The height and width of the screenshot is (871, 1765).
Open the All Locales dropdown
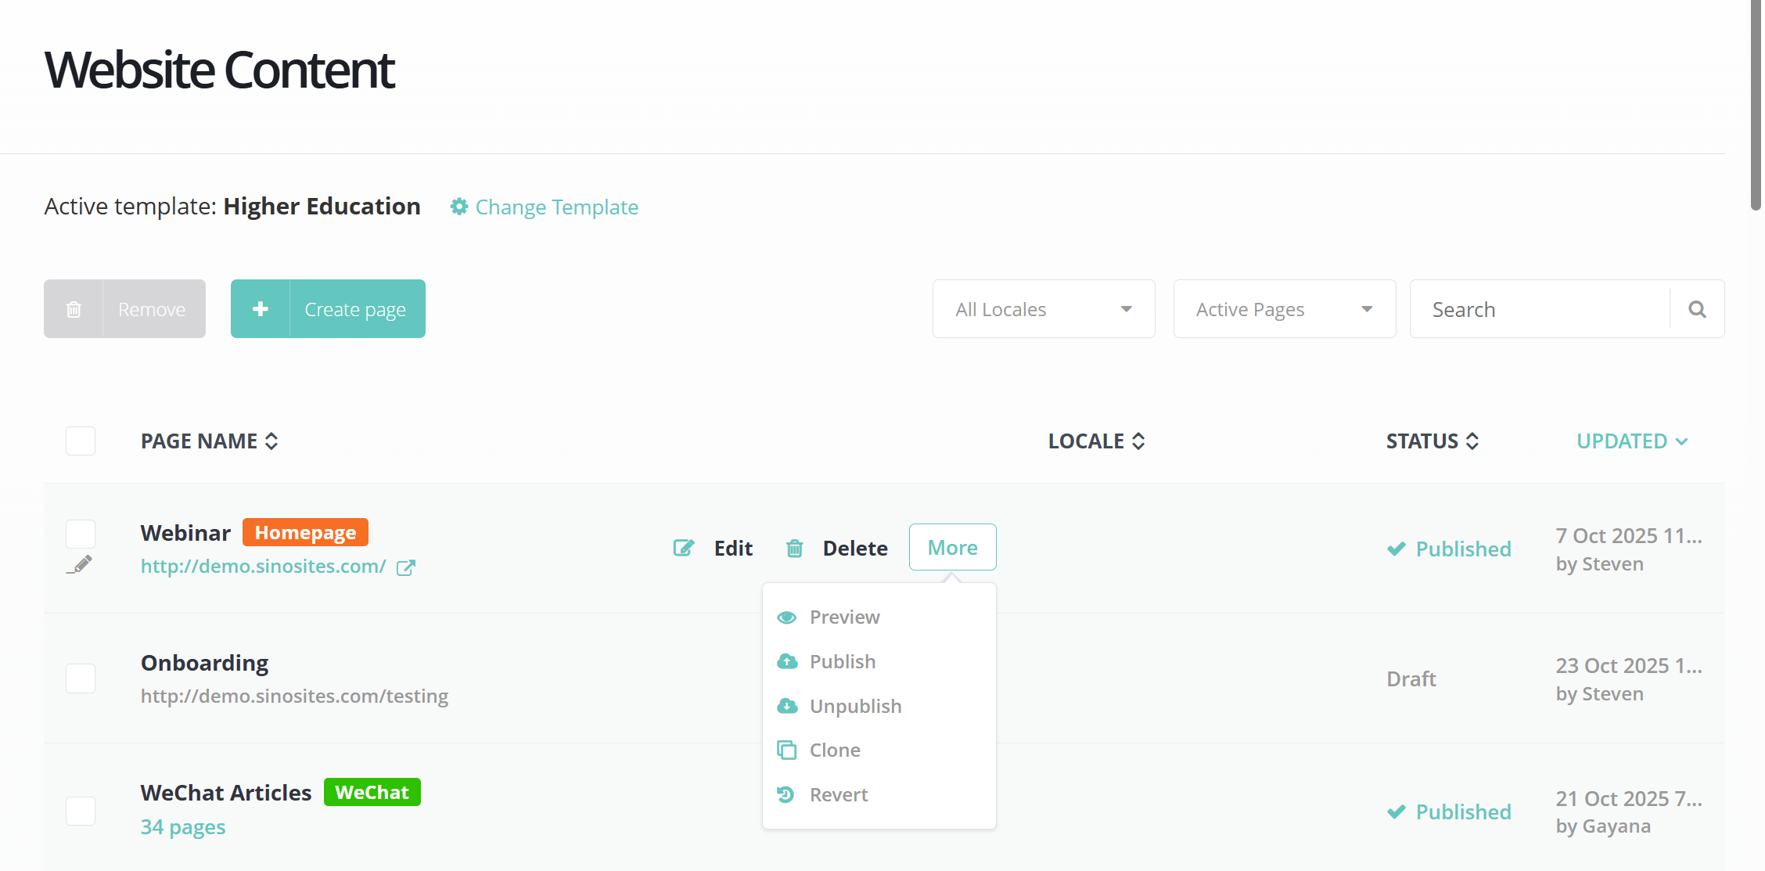tap(1044, 309)
